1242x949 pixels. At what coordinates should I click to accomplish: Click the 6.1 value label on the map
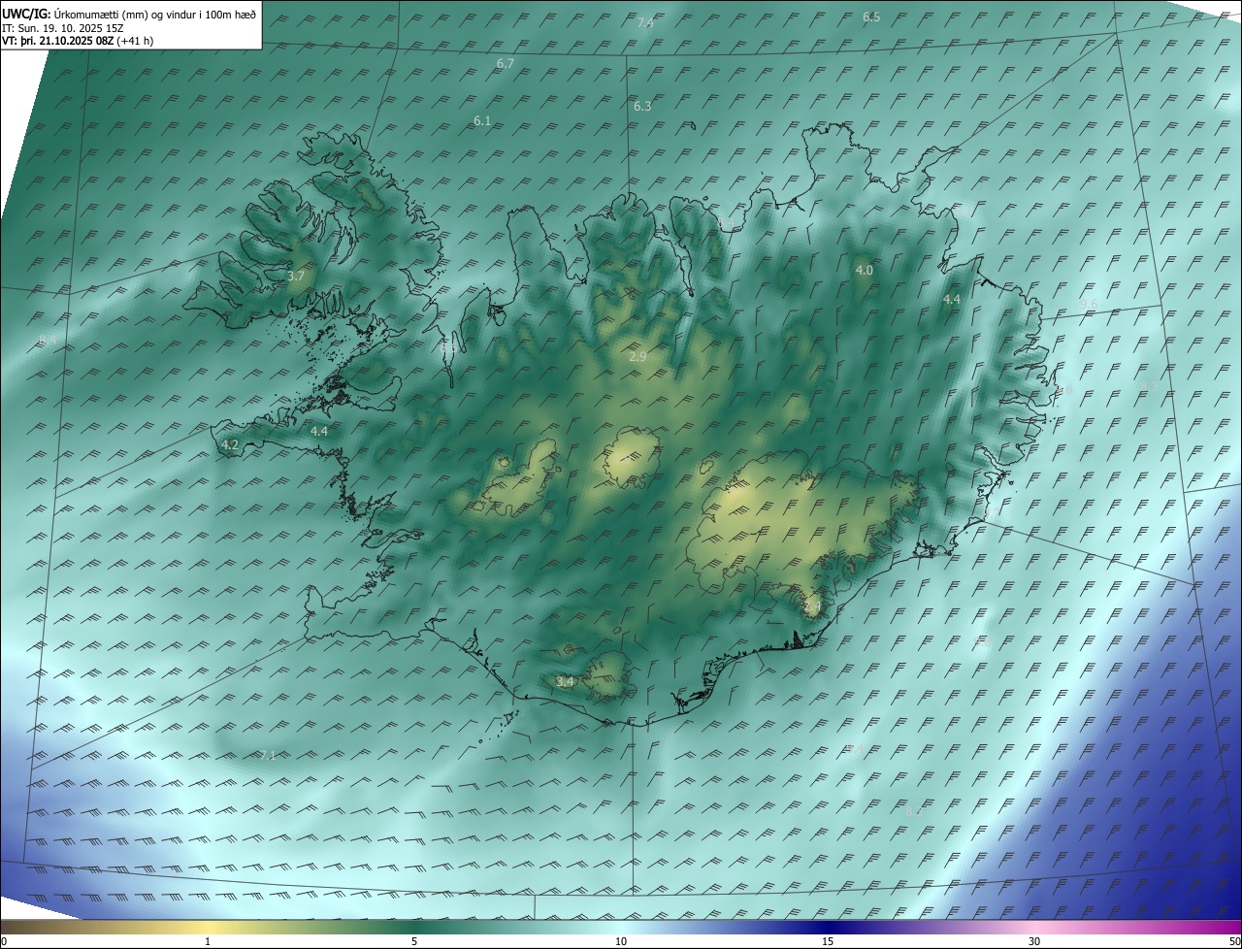pos(482,121)
